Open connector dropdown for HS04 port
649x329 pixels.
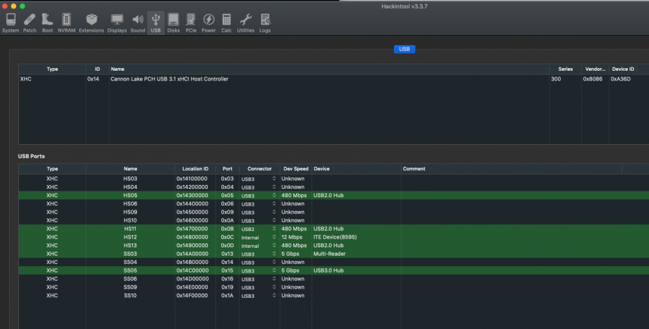258,187
